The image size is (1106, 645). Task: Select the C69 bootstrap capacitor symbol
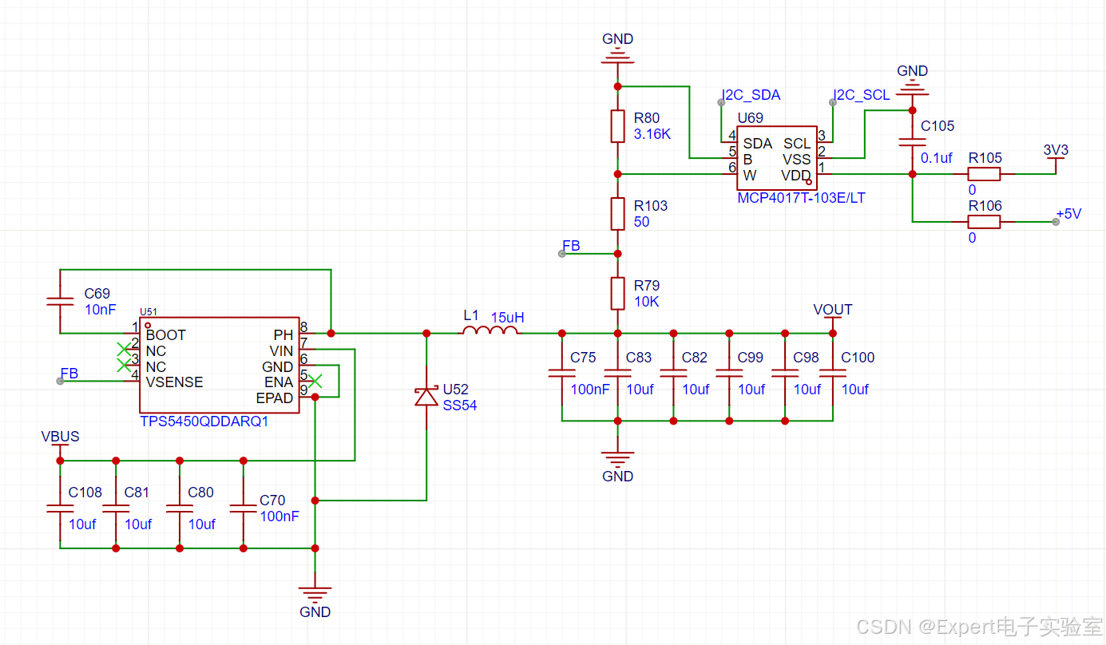tap(59, 301)
